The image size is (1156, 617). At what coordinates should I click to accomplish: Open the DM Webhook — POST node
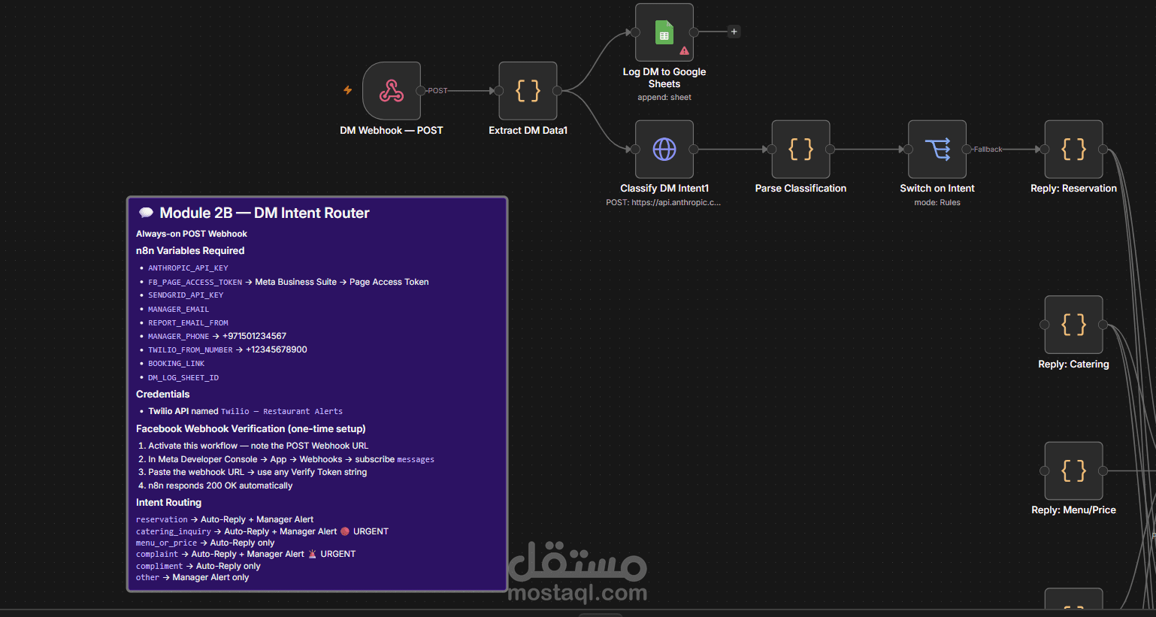[392, 91]
